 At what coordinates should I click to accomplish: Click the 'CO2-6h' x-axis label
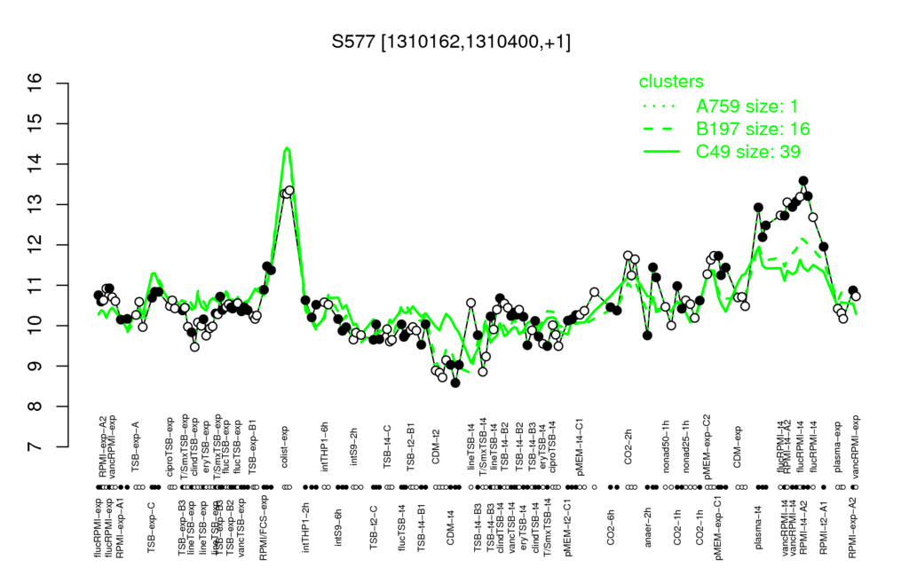[611, 529]
